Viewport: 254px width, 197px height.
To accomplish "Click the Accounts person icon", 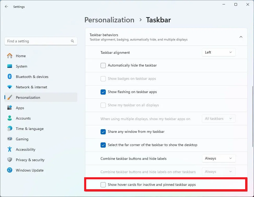I will (10, 118).
